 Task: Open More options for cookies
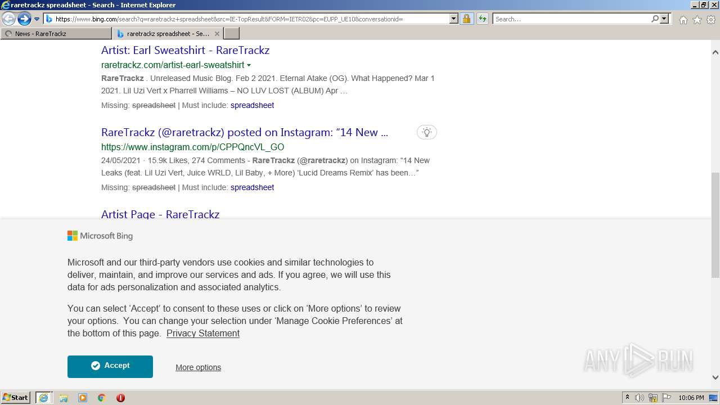[198, 367]
